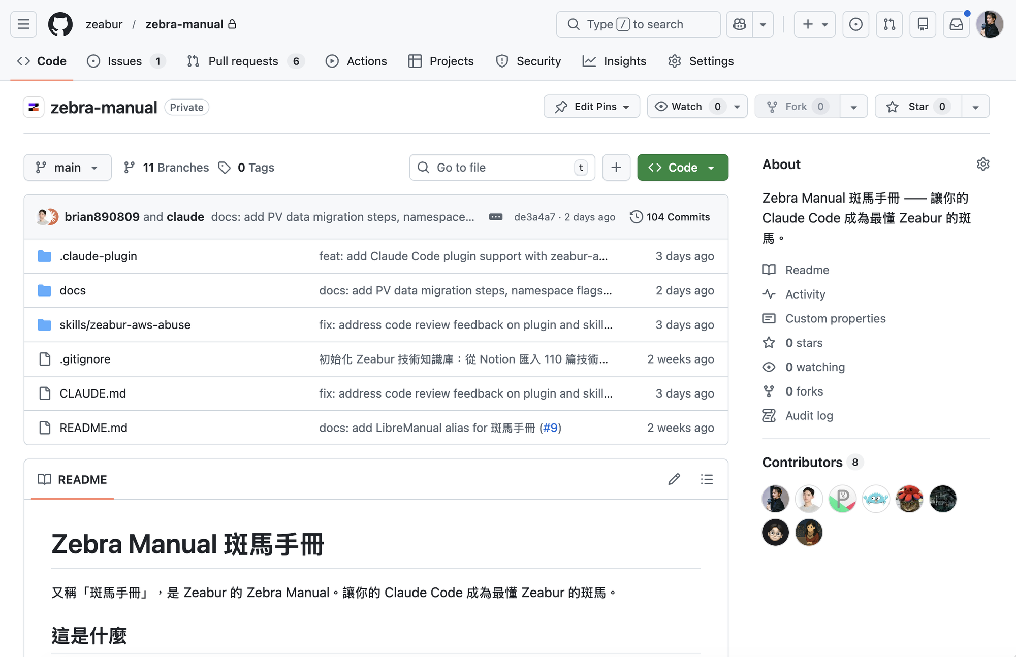The image size is (1016, 657).
Task: View the 11 Branches list
Action: pos(166,167)
